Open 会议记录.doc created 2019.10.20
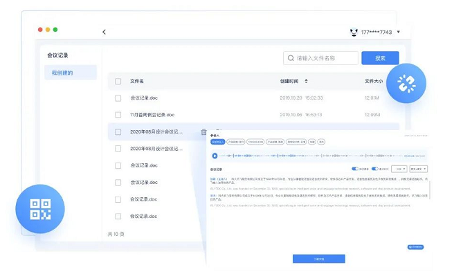 [x=144, y=98]
